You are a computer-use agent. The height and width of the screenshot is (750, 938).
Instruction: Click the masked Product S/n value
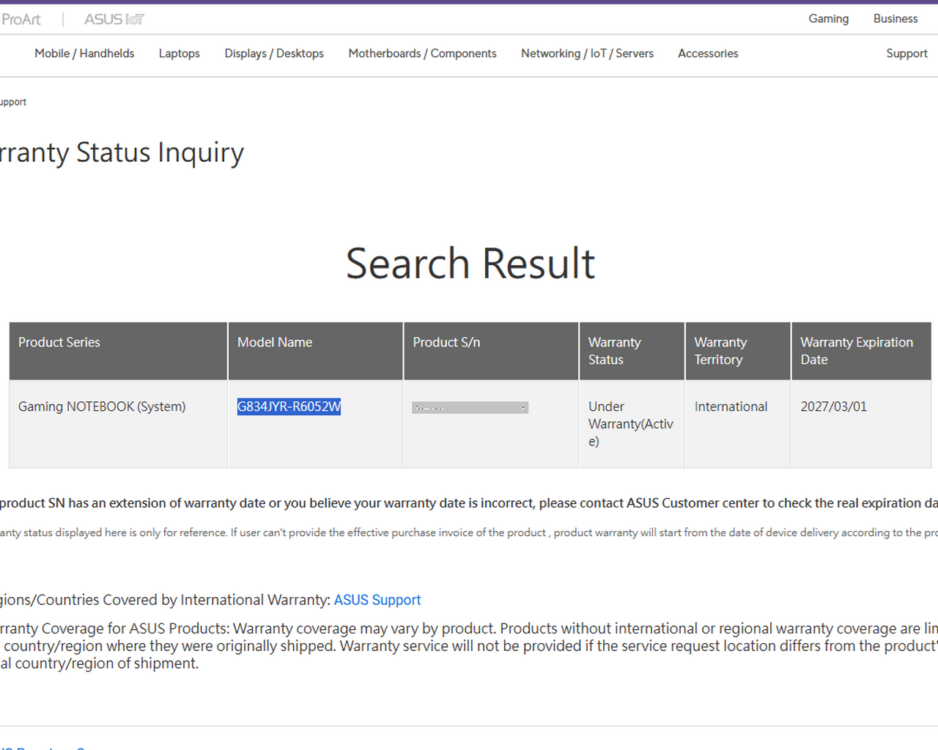[x=470, y=407]
